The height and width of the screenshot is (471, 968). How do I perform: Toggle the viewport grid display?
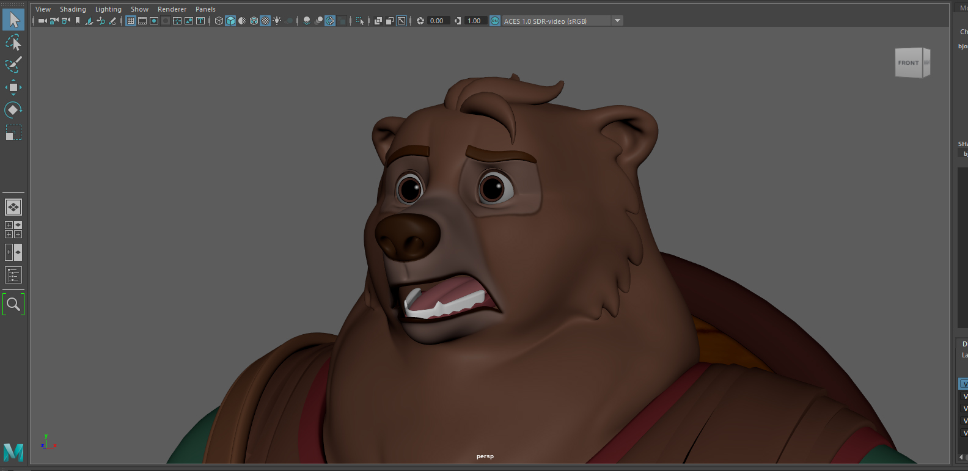point(131,21)
